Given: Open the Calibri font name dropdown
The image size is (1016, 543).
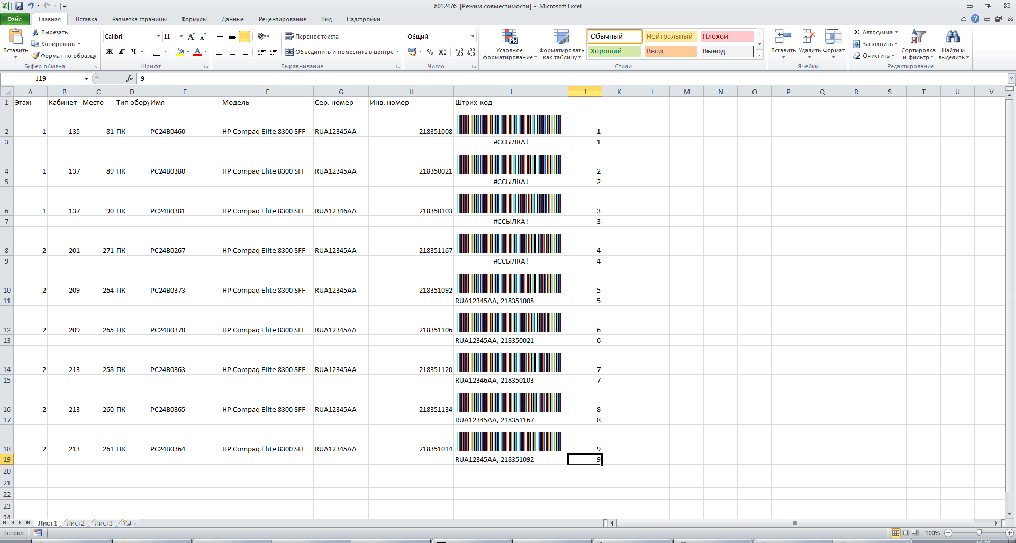Looking at the screenshot, I should (x=158, y=37).
